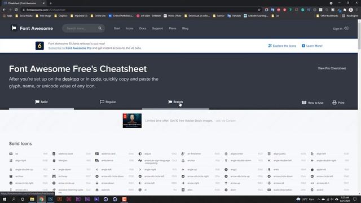Click the arrow-down icon
This screenshot has height=203, width=361.
[x=97, y=183]
